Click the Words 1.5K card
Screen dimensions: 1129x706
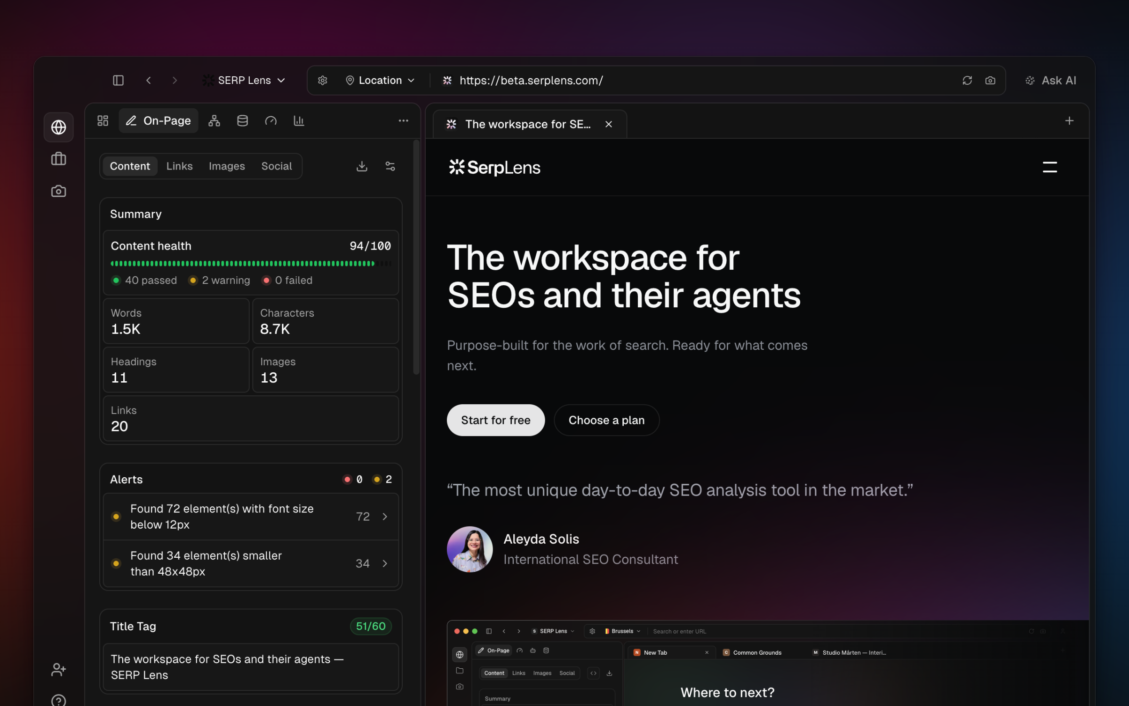pyautogui.click(x=176, y=321)
